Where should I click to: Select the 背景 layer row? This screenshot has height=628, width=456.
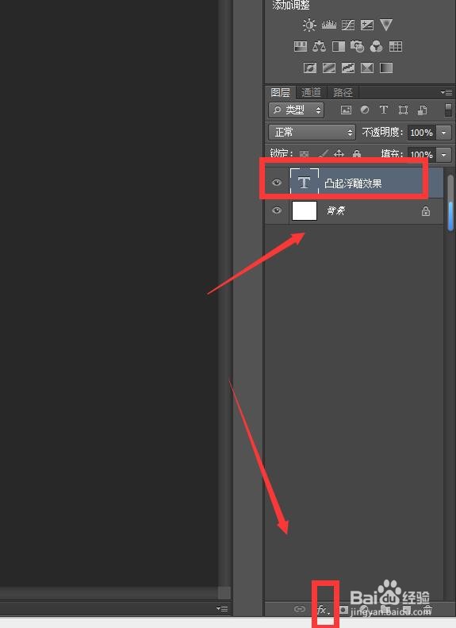point(354,210)
